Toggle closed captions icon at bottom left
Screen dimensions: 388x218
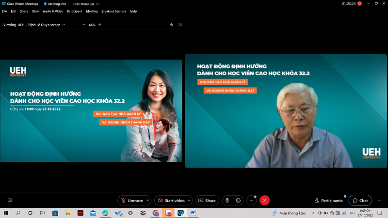point(10,201)
